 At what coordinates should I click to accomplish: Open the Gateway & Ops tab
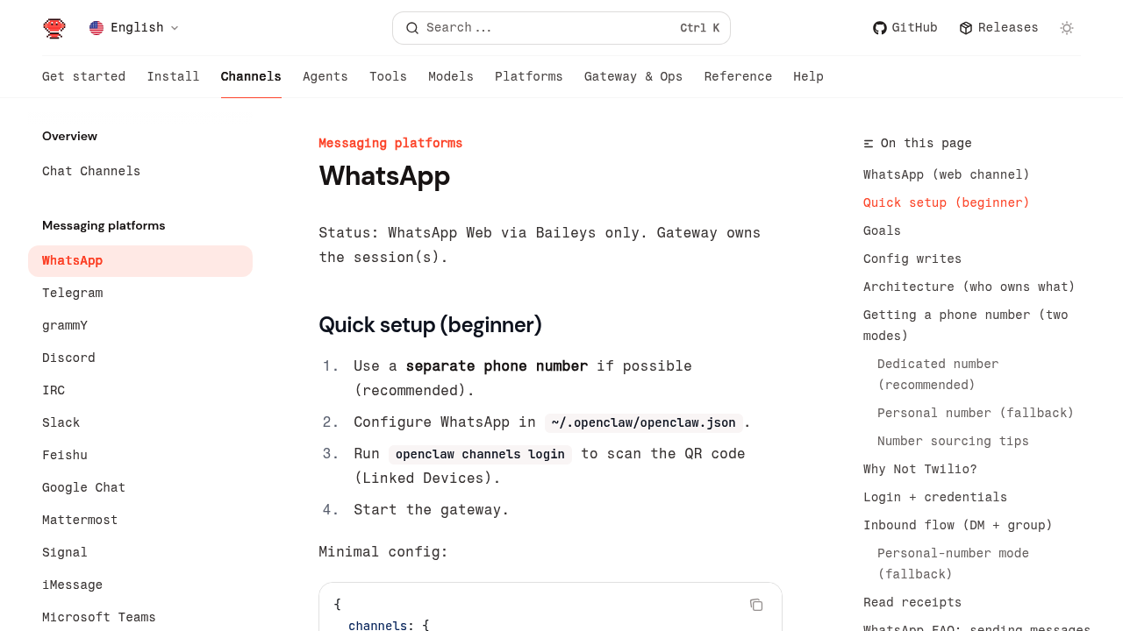point(633,77)
